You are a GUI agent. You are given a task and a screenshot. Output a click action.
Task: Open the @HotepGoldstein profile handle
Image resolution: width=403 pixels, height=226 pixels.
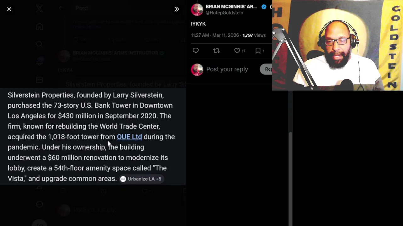pyautogui.click(x=224, y=13)
